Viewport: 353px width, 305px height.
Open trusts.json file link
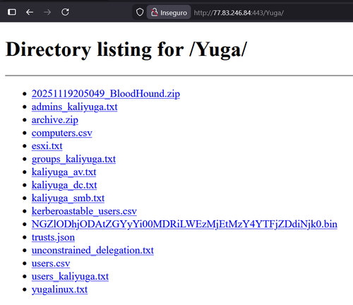53,237
